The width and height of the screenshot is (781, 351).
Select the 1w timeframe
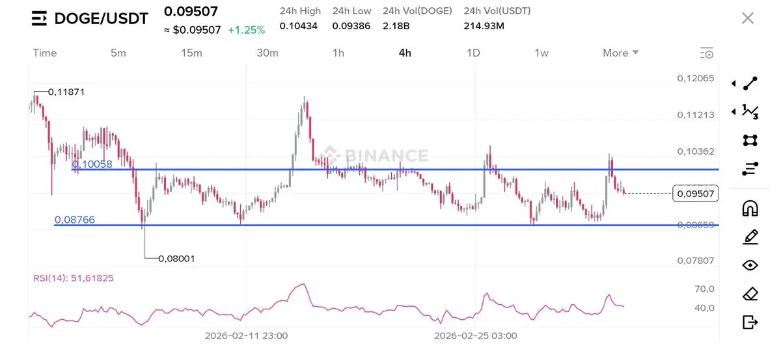point(541,53)
